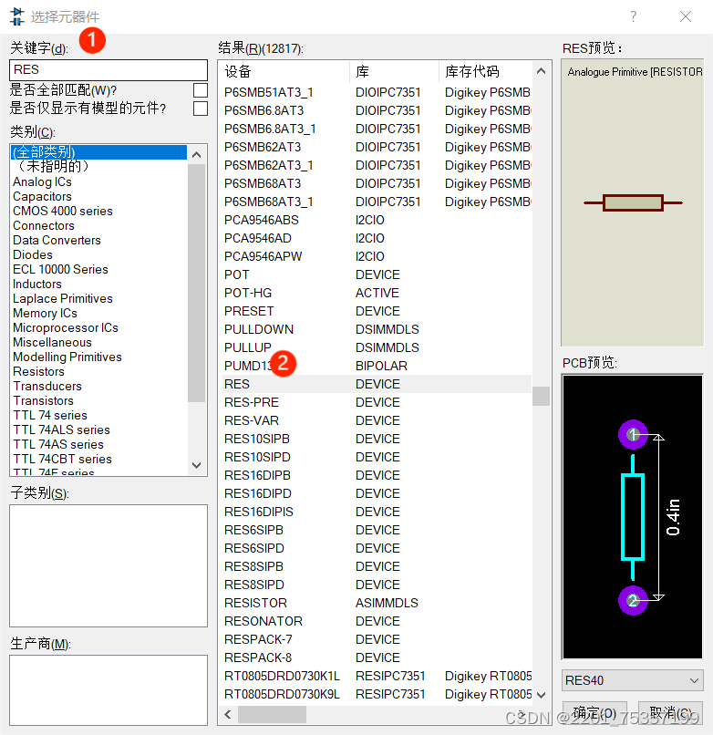Click the 生产商 manufacturer list box

click(x=108, y=690)
